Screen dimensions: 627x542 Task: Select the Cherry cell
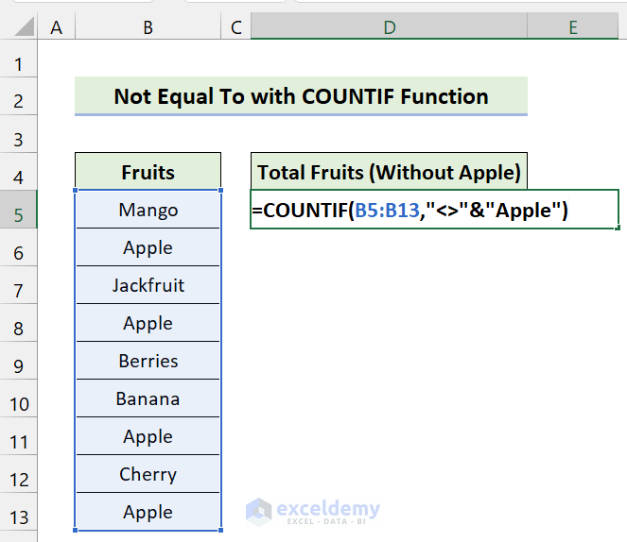pyautogui.click(x=148, y=474)
